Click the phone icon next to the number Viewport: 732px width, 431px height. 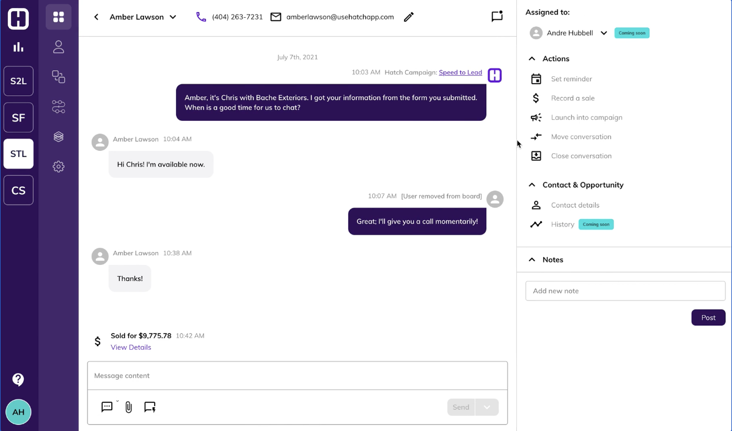201,16
